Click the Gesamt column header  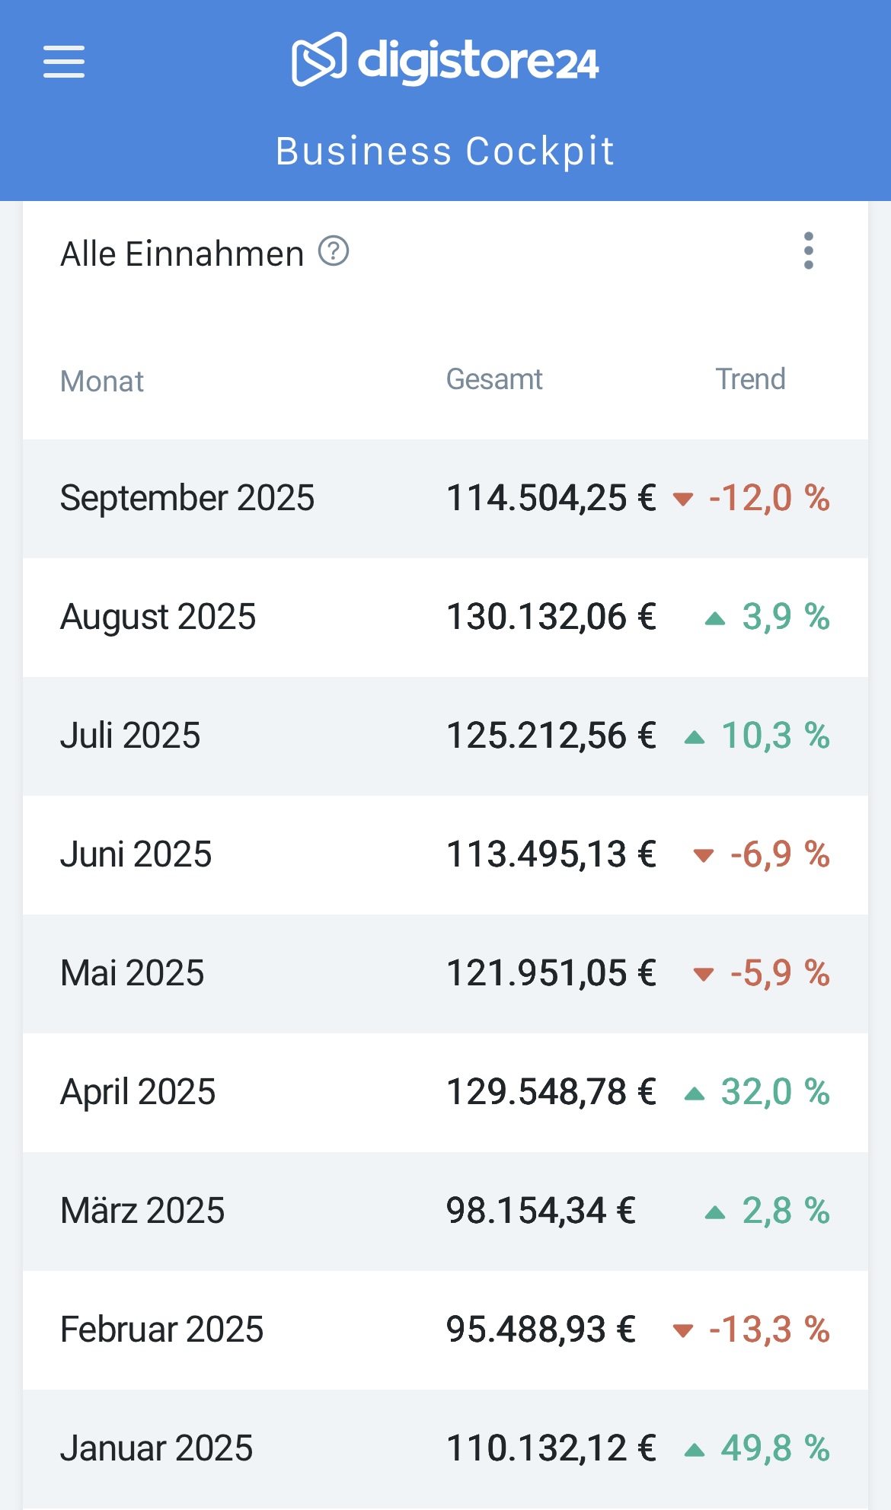point(494,379)
